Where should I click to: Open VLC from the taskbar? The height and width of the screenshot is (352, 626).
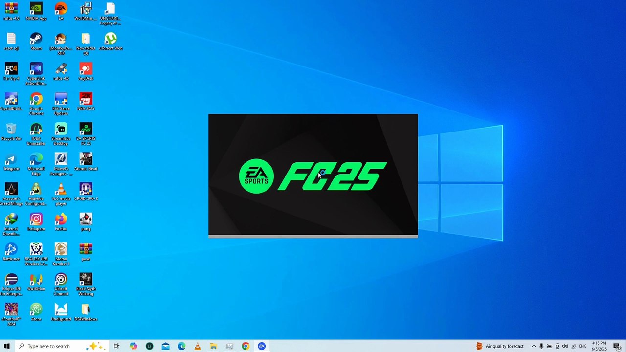coord(198,346)
